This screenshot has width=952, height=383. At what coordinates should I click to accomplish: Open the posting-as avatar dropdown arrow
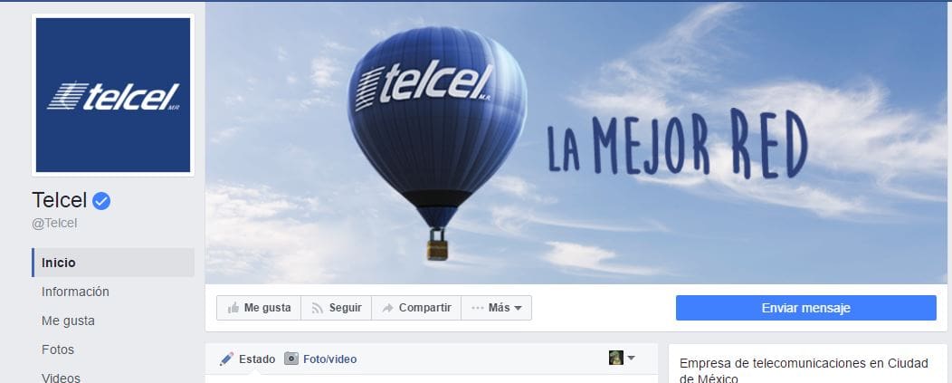click(x=632, y=358)
